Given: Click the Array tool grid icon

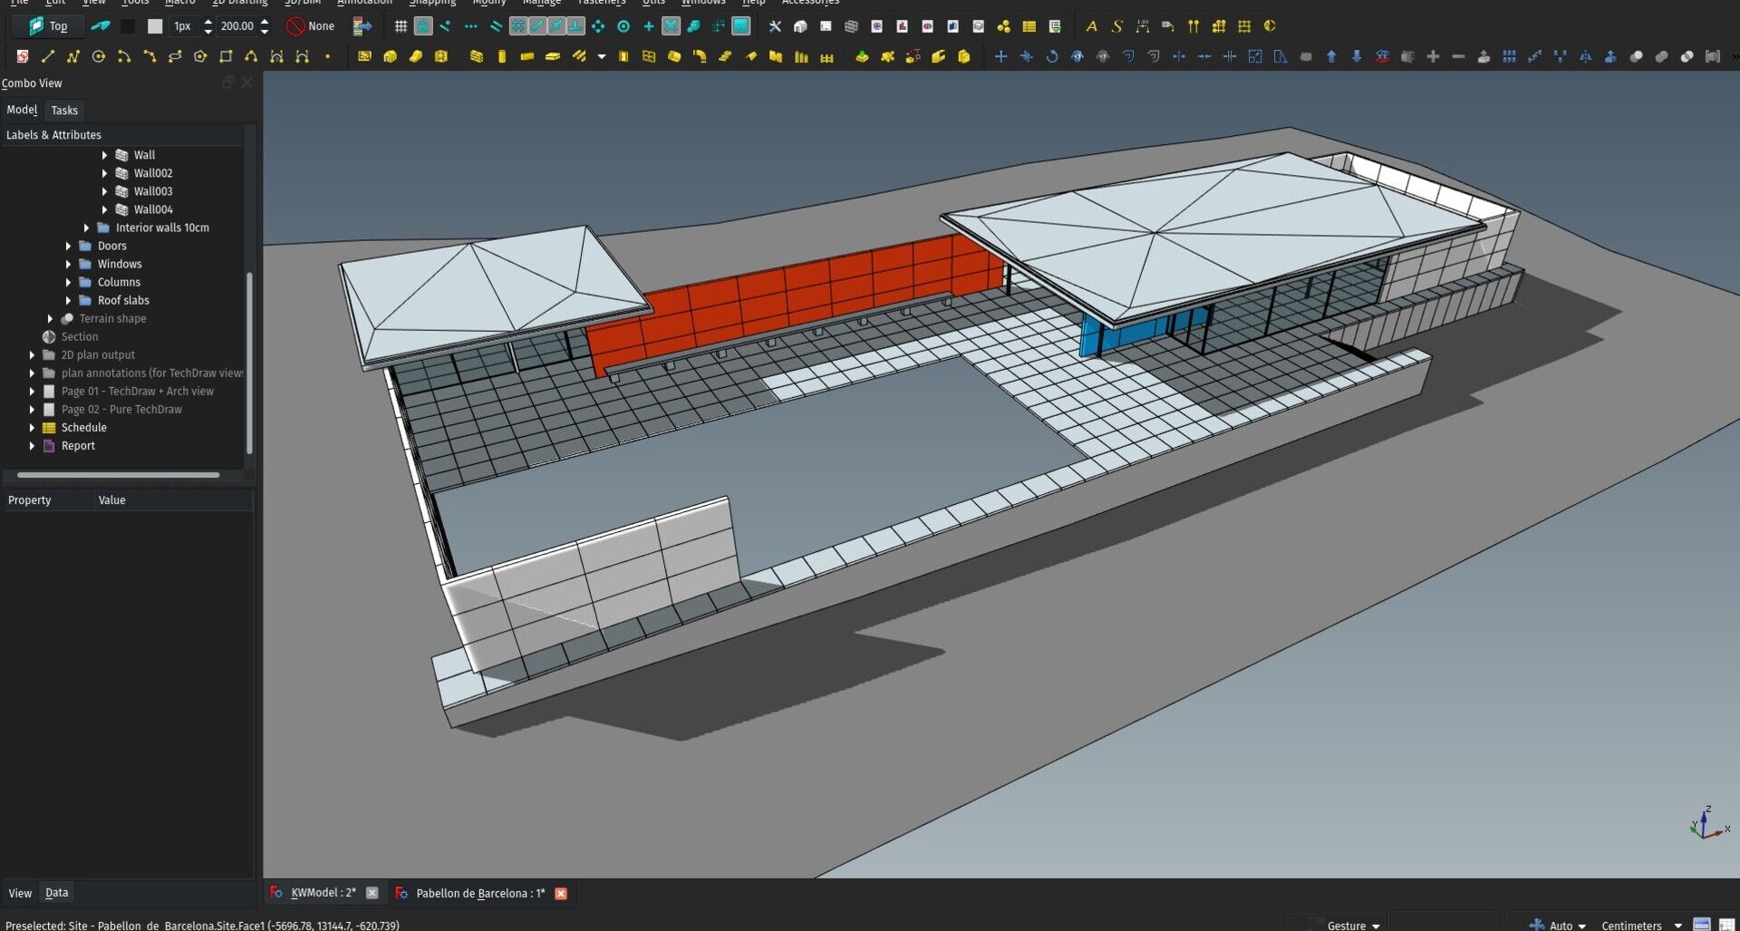Looking at the screenshot, I should pos(1509,56).
